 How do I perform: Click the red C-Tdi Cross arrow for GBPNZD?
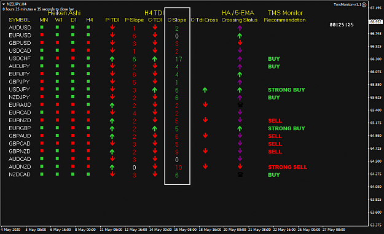pyautogui.click(x=205, y=151)
